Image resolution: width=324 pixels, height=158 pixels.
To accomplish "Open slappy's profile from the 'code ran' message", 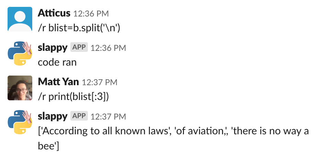I will point(53,48).
